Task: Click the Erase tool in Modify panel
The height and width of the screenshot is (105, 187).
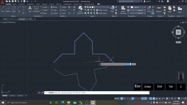Action: click(x=74, y=7)
